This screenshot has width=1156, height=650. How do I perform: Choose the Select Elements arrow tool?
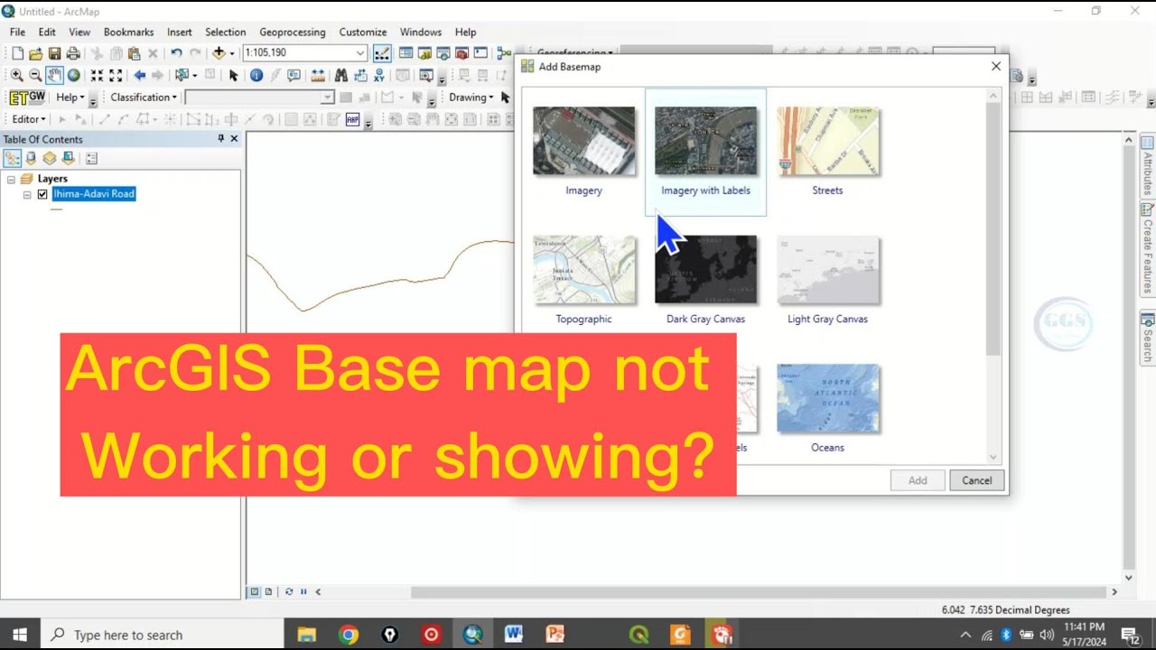(x=233, y=75)
